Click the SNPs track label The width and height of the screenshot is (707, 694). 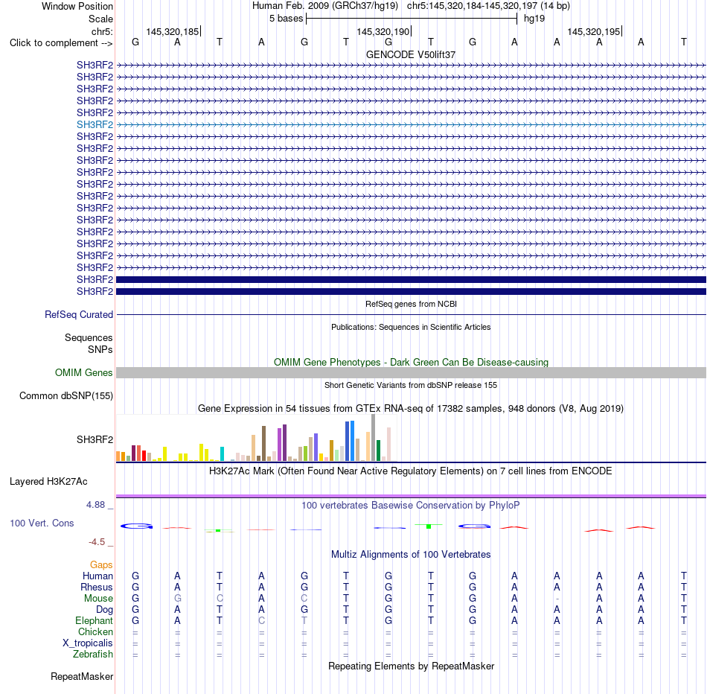[x=100, y=349]
